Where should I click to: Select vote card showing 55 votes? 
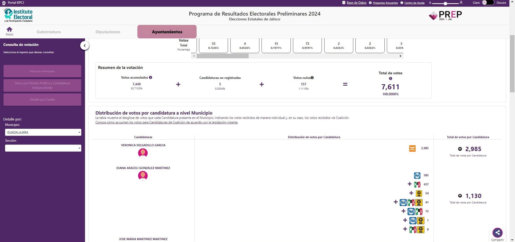214,46
